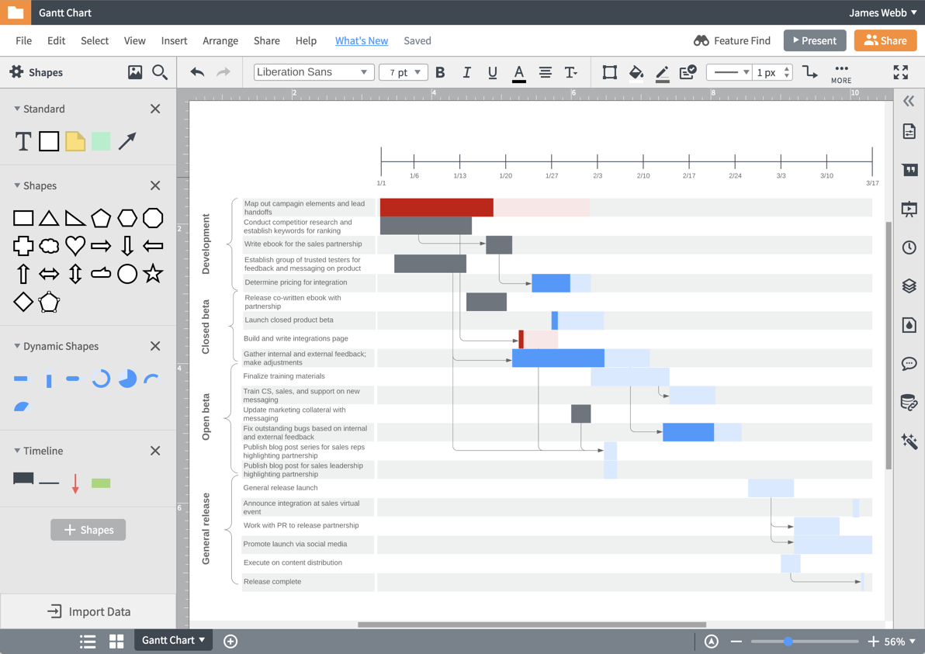Open the font size dropdown
Image resolution: width=925 pixels, height=654 pixels.
(403, 71)
